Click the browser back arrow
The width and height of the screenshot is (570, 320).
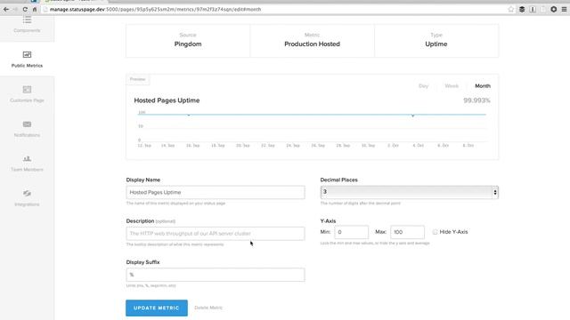[x=6, y=9]
